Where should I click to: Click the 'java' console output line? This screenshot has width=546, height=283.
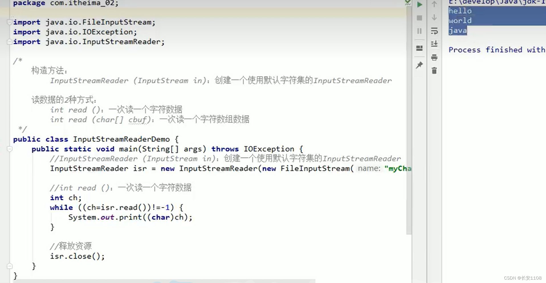click(x=458, y=31)
